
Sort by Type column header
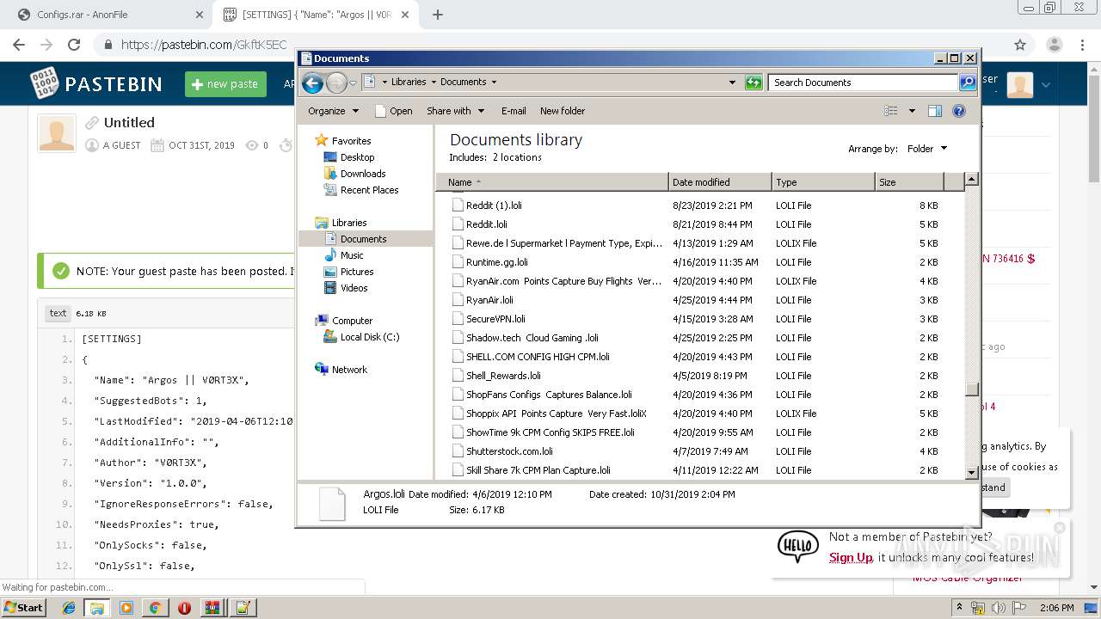pos(823,182)
